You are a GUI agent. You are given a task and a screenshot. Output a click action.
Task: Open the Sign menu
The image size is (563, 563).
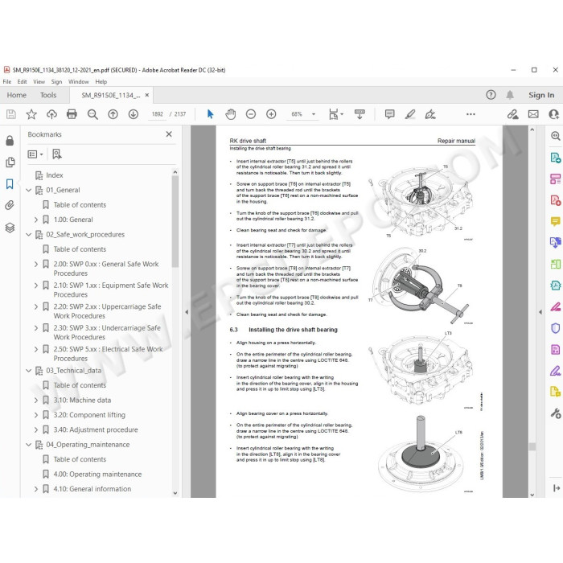click(56, 82)
